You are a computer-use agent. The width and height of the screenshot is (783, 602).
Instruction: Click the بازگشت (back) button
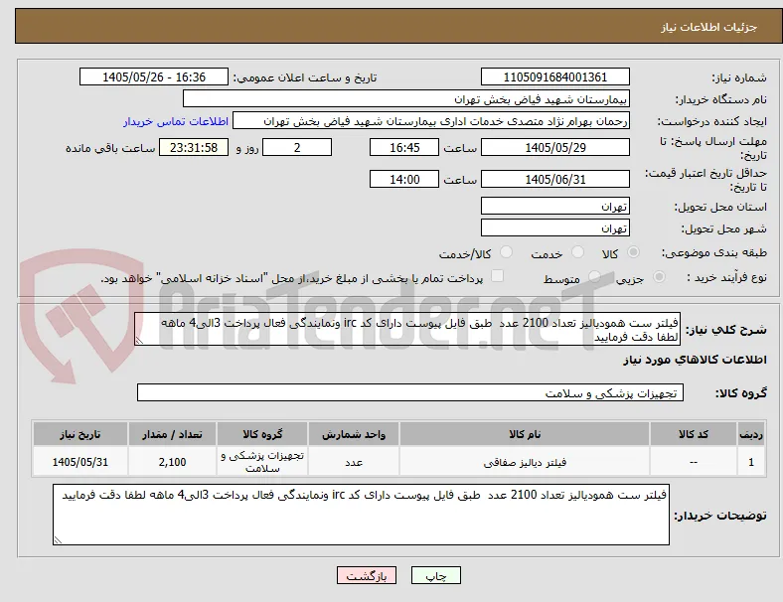pos(367,575)
